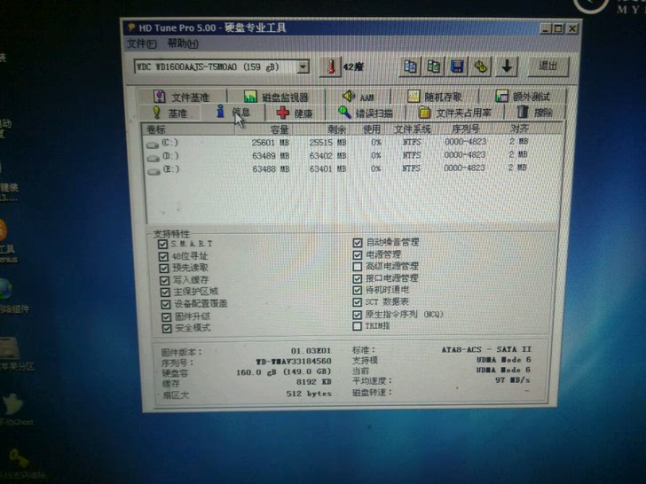Open the globe network desktop icon
Image resolution: width=646 pixels, height=484 pixels.
(x=6, y=289)
